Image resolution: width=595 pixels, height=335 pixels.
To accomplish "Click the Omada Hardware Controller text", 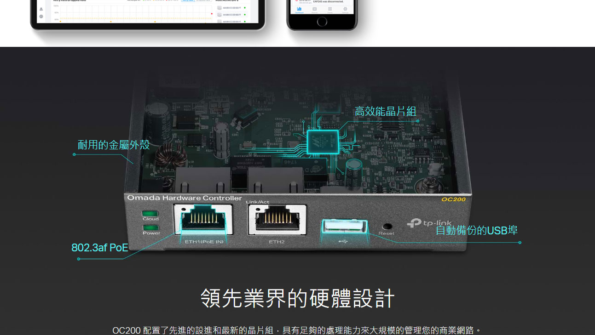I will coord(185,198).
